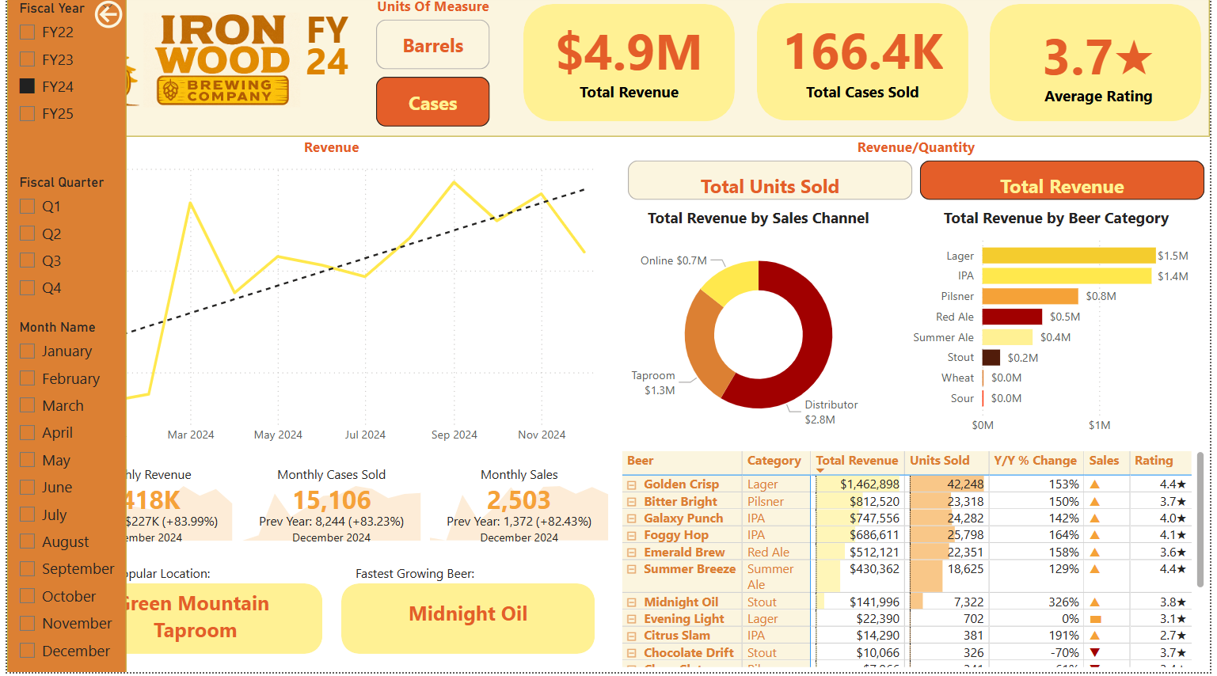Click the red down triangle for Chocolate Drift
The width and height of the screenshot is (1217, 676).
(1095, 652)
